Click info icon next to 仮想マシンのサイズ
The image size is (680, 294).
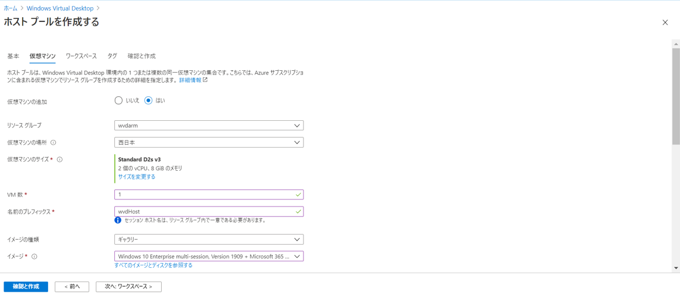60,159
